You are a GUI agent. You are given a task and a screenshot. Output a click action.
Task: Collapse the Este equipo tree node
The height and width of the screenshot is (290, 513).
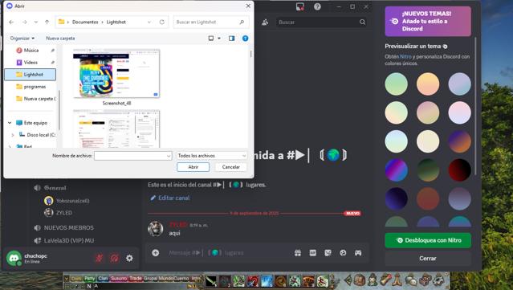[x=10, y=123]
